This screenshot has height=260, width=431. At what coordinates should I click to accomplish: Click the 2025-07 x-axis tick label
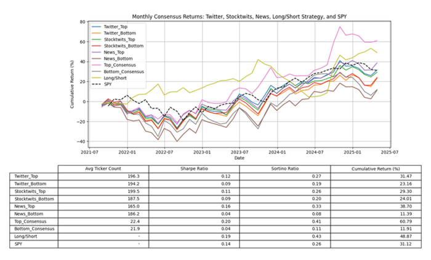[390, 152]
